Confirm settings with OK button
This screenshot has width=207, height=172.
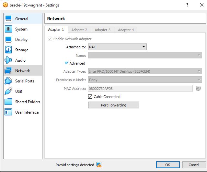point(167,165)
